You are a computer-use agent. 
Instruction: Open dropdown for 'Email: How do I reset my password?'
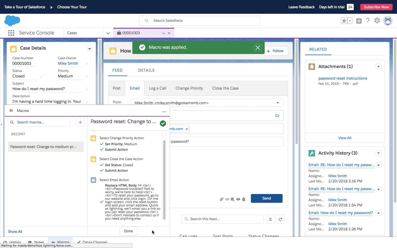pyautogui.click(x=379, y=213)
